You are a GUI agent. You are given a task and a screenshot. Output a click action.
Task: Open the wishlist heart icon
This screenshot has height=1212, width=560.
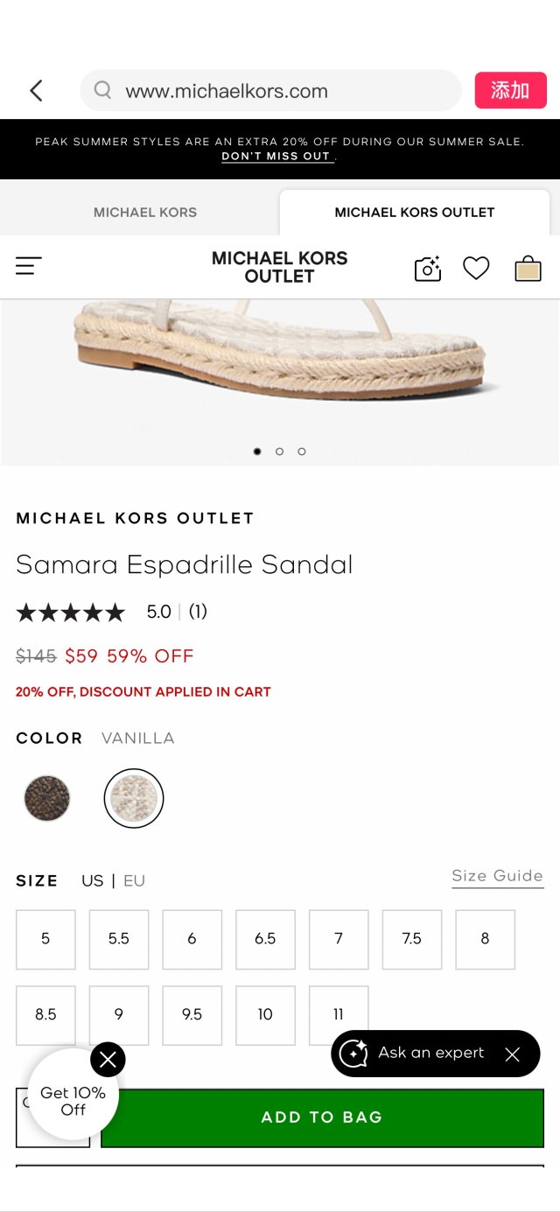pos(476,269)
